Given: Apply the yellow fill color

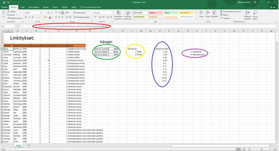Looking at the screenshot, I should click(x=45, y=17).
